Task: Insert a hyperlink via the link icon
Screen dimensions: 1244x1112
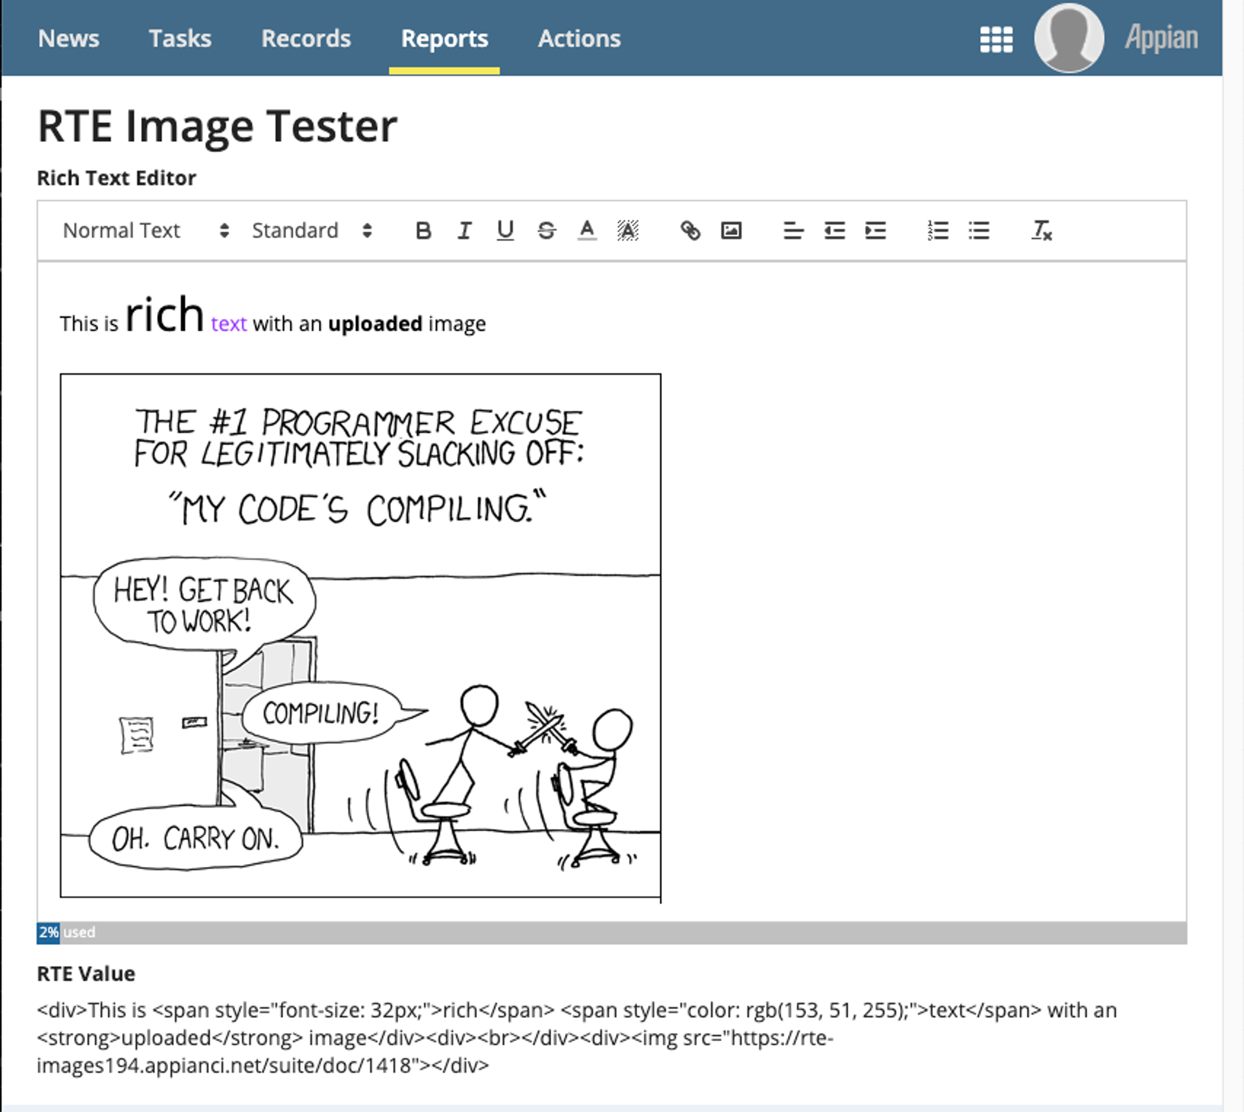Action: [690, 231]
